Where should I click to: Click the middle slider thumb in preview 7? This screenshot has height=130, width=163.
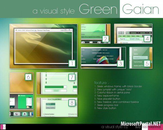(x=46, y=79)
